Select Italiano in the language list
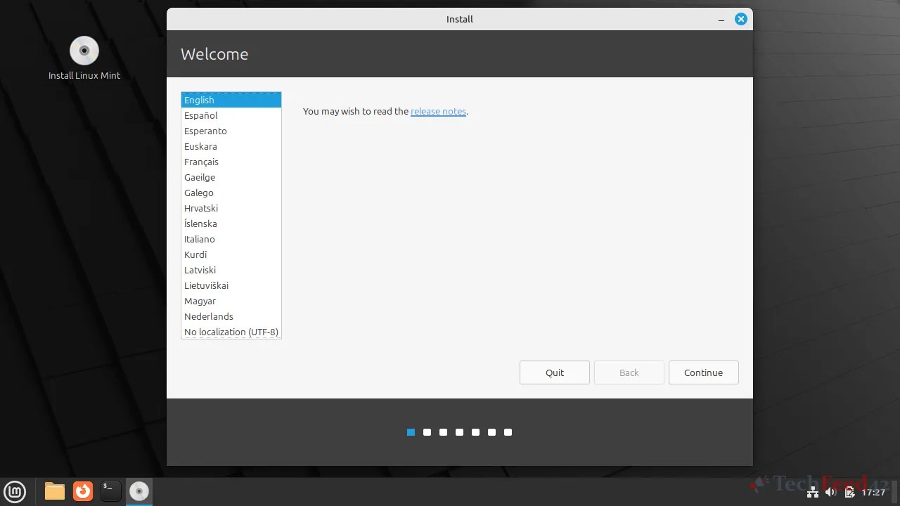 pyautogui.click(x=231, y=239)
